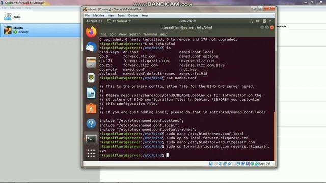Open the terminal's View menu
Viewport: 326px width, 183px height.
(122, 34)
